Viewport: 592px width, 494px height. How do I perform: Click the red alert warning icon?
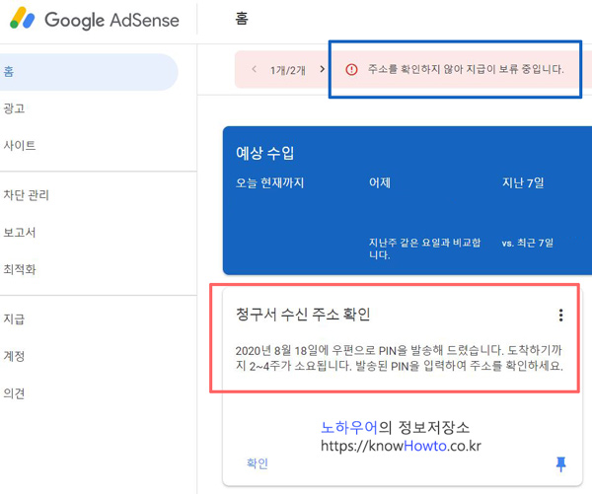point(351,69)
